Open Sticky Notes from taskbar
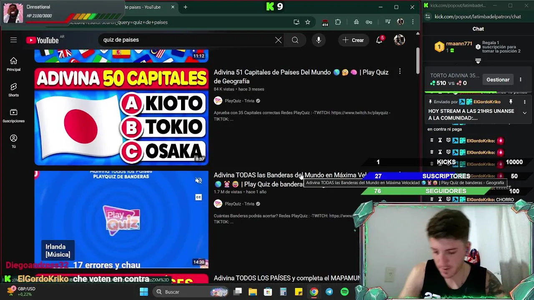This screenshot has width=534, height=300. tap(299, 292)
